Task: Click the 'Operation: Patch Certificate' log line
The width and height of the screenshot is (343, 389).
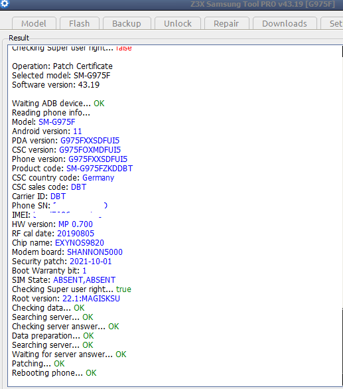Action: pyautogui.click(x=62, y=66)
